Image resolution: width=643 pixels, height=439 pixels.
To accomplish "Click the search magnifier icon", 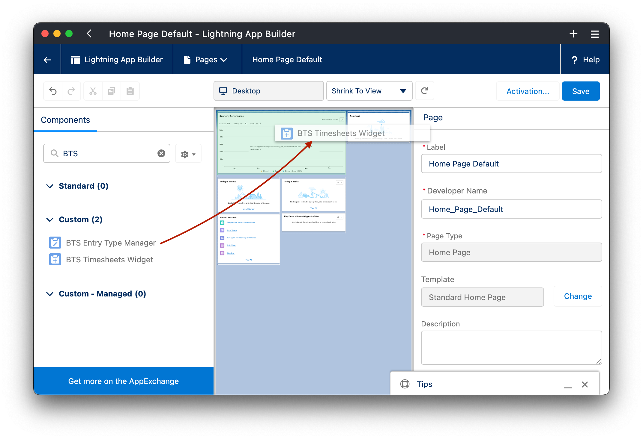I will [x=54, y=153].
